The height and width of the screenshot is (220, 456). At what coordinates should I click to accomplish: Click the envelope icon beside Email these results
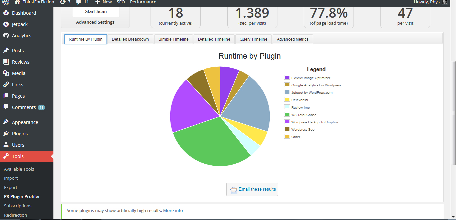234,190
